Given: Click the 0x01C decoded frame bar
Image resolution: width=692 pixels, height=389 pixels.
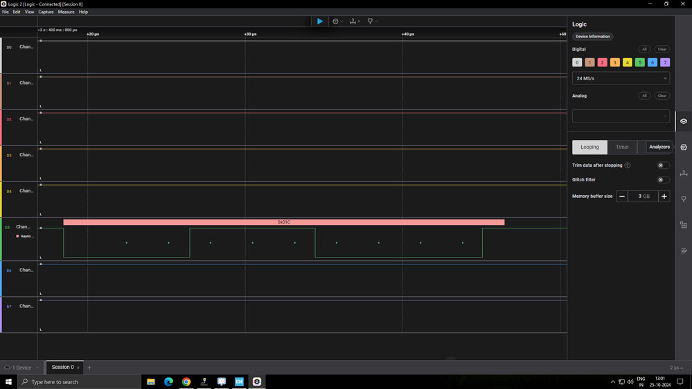Looking at the screenshot, I should tap(284, 222).
